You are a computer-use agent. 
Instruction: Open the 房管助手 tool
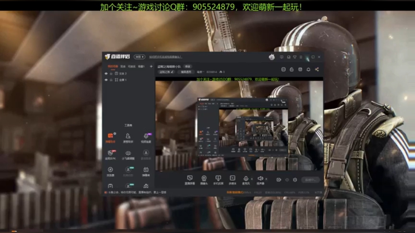128,138
